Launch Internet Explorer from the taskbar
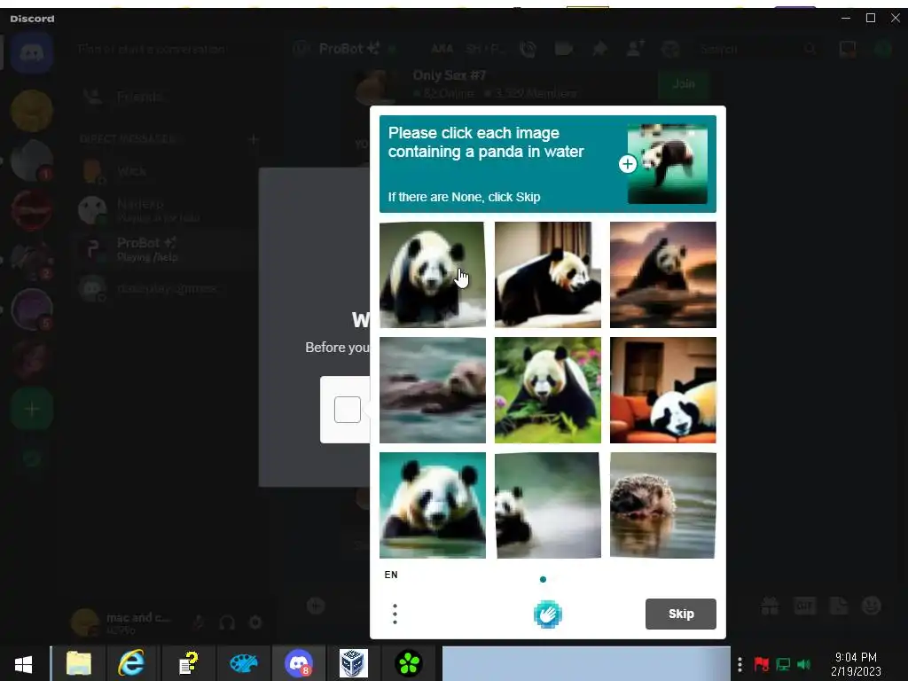Viewport: 908px width, 681px height. (131, 663)
